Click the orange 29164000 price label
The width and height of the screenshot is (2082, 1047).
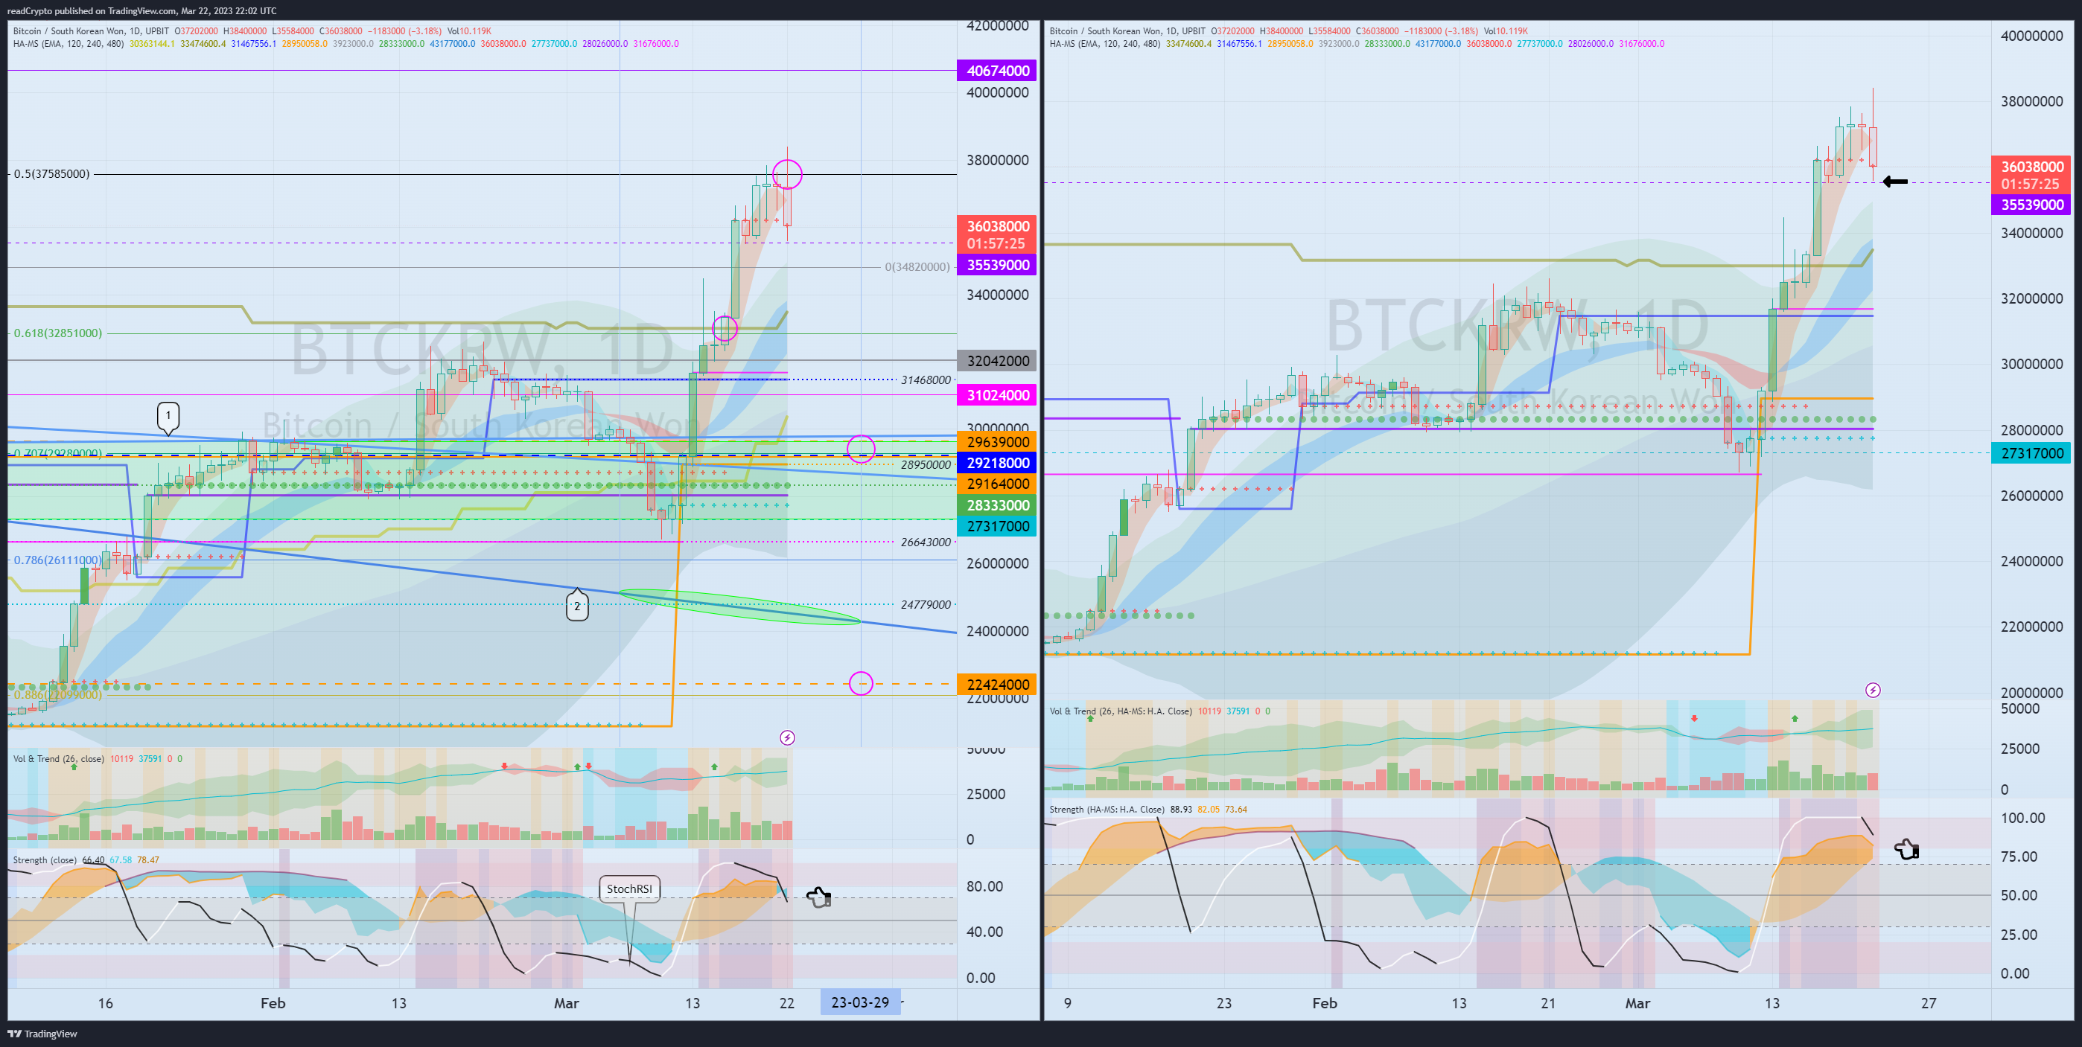[x=997, y=484]
